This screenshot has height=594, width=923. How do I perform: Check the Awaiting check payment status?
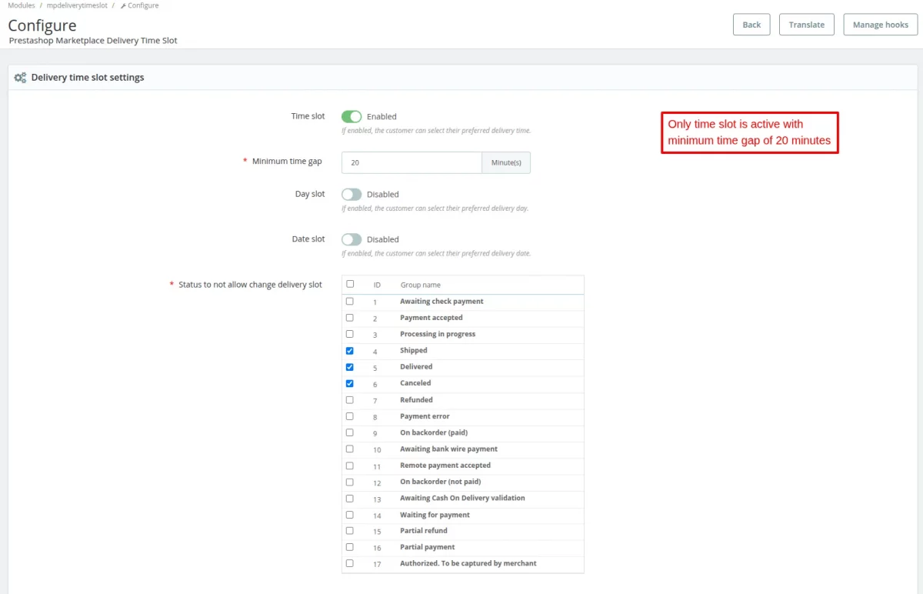(350, 302)
